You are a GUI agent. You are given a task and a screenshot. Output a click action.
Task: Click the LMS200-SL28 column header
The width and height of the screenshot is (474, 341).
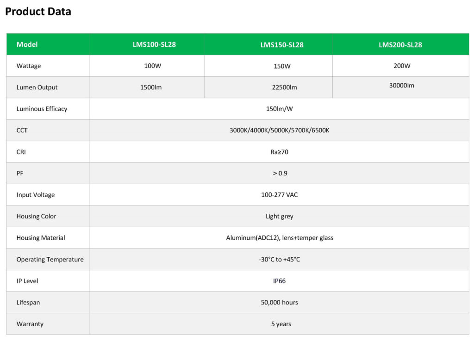pos(400,45)
